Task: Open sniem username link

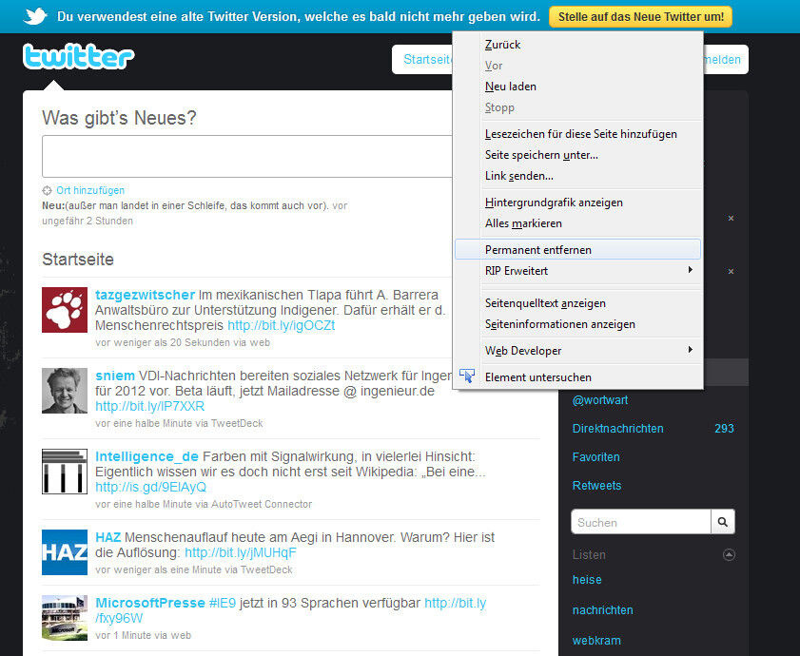Action: [x=115, y=376]
